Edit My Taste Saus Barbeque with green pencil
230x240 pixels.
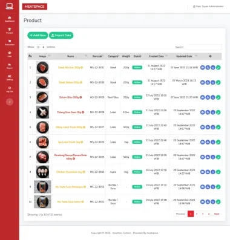click(x=218, y=187)
